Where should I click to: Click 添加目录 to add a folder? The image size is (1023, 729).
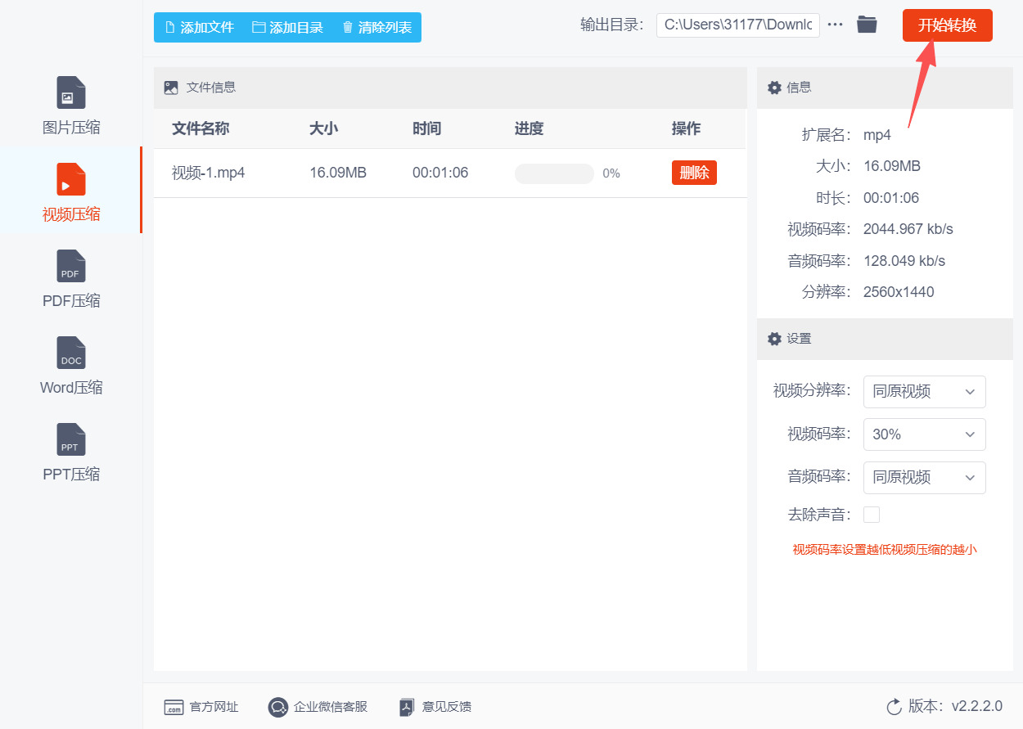tap(287, 27)
